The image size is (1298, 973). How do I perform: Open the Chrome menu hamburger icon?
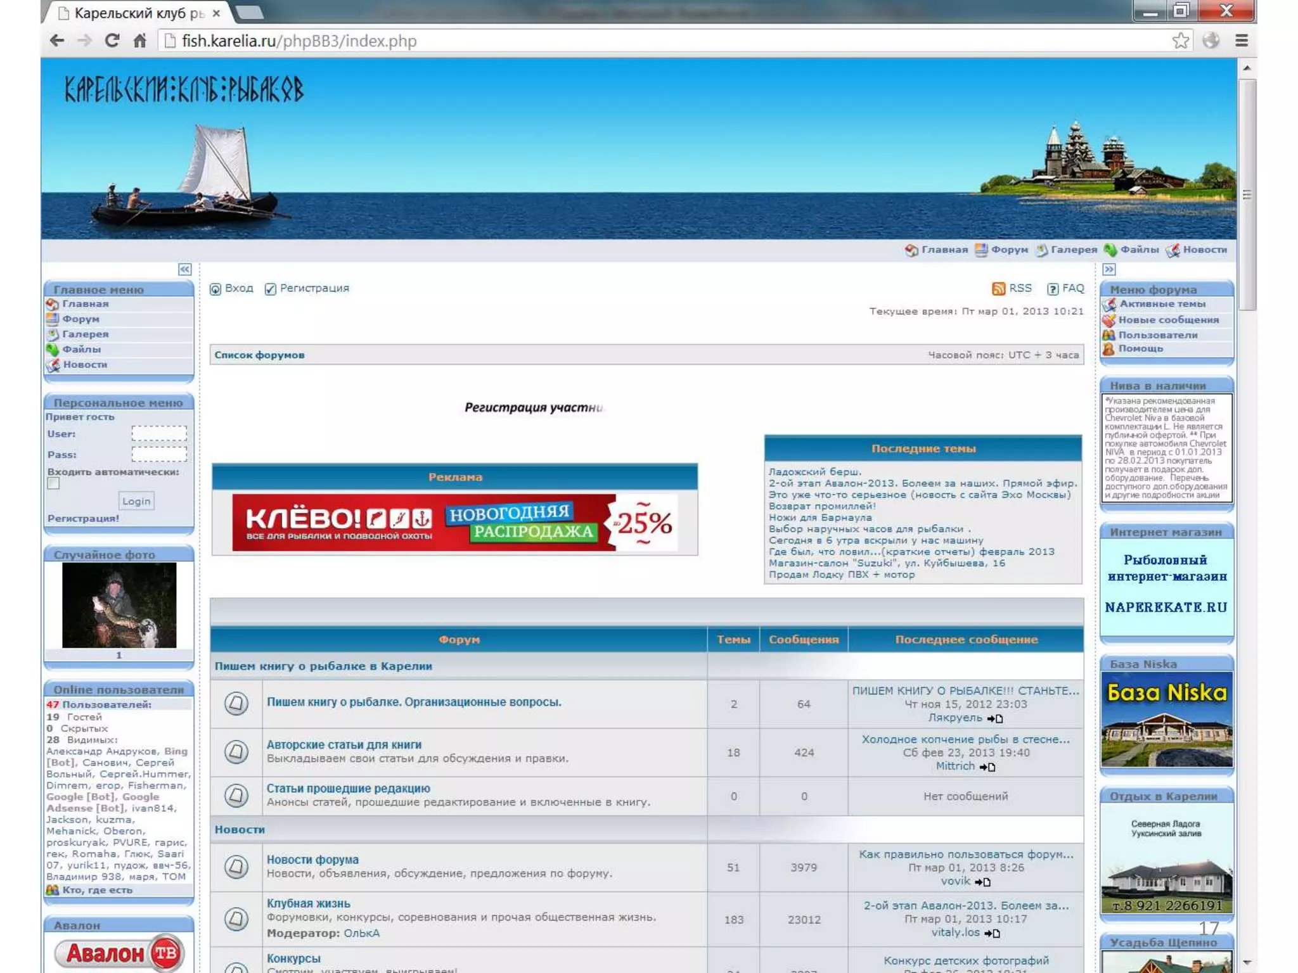coord(1241,41)
